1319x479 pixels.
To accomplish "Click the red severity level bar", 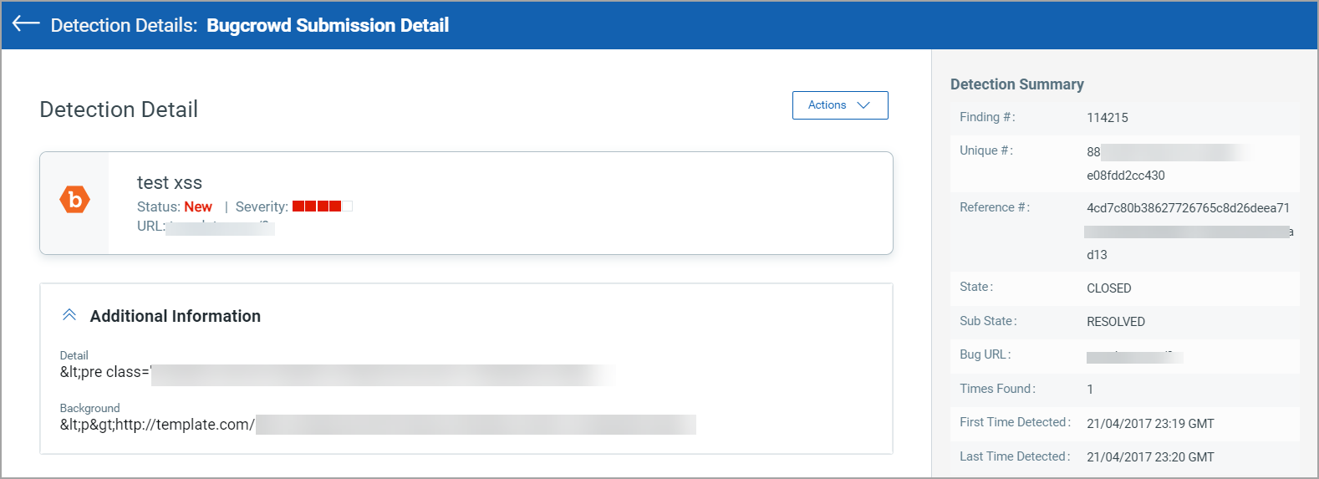I will (x=323, y=206).
